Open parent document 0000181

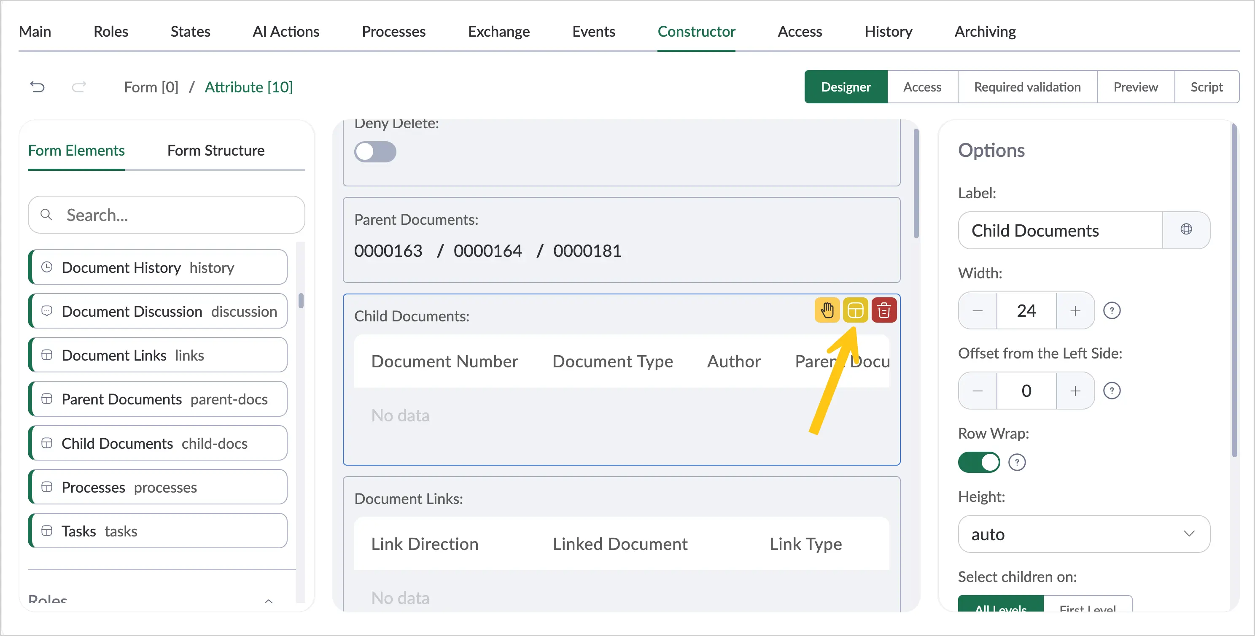(587, 251)
